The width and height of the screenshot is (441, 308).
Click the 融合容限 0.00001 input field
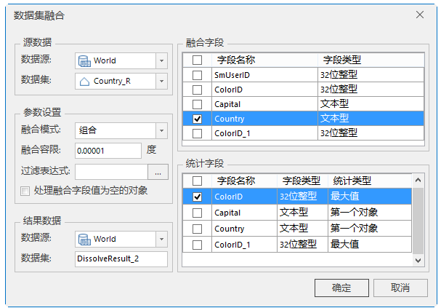(108, 151)
